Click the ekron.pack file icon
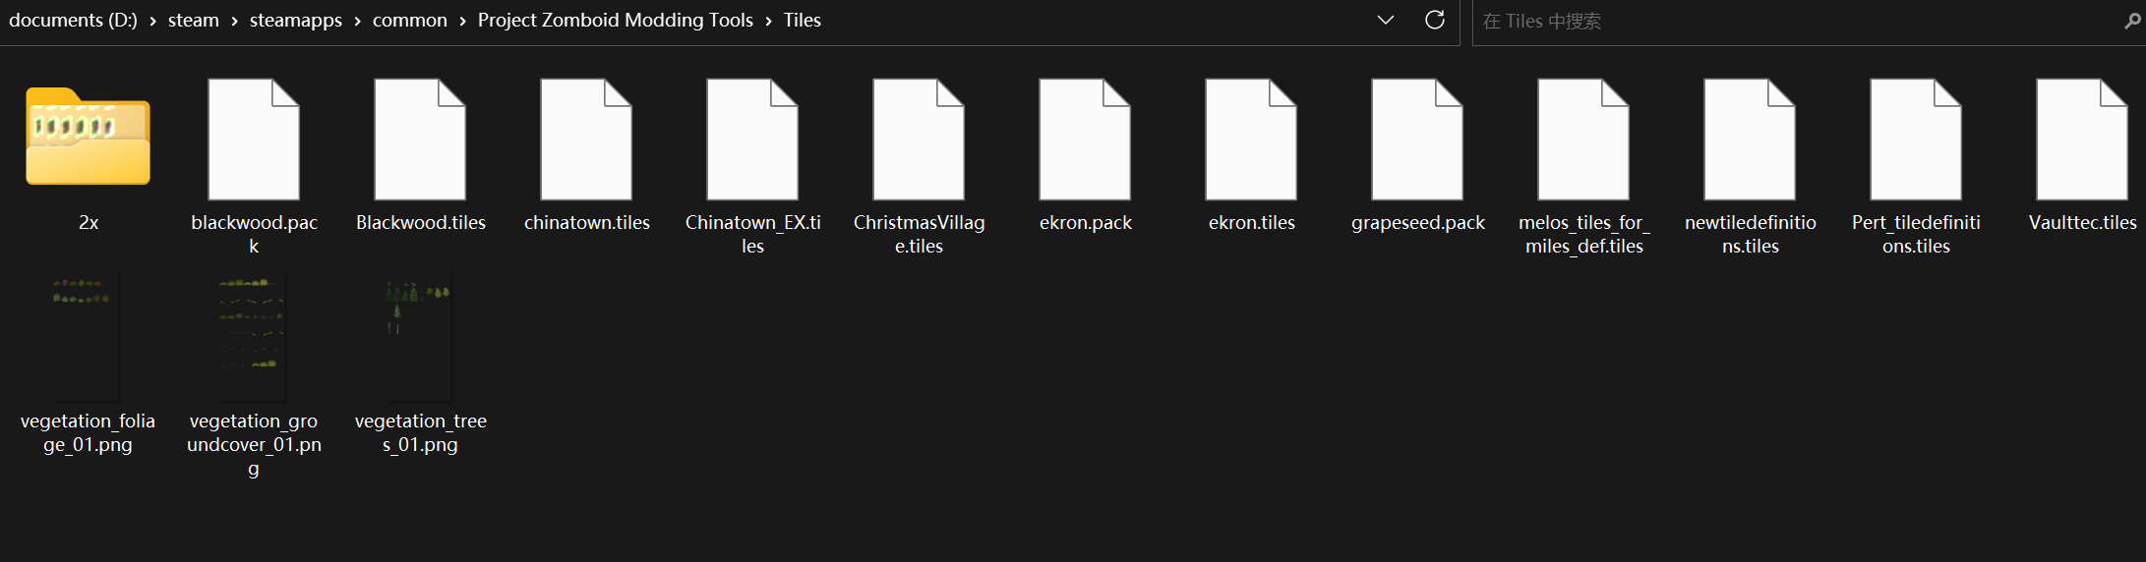This screenshot has height=562, width=2146. click(x=1085, y=140)
